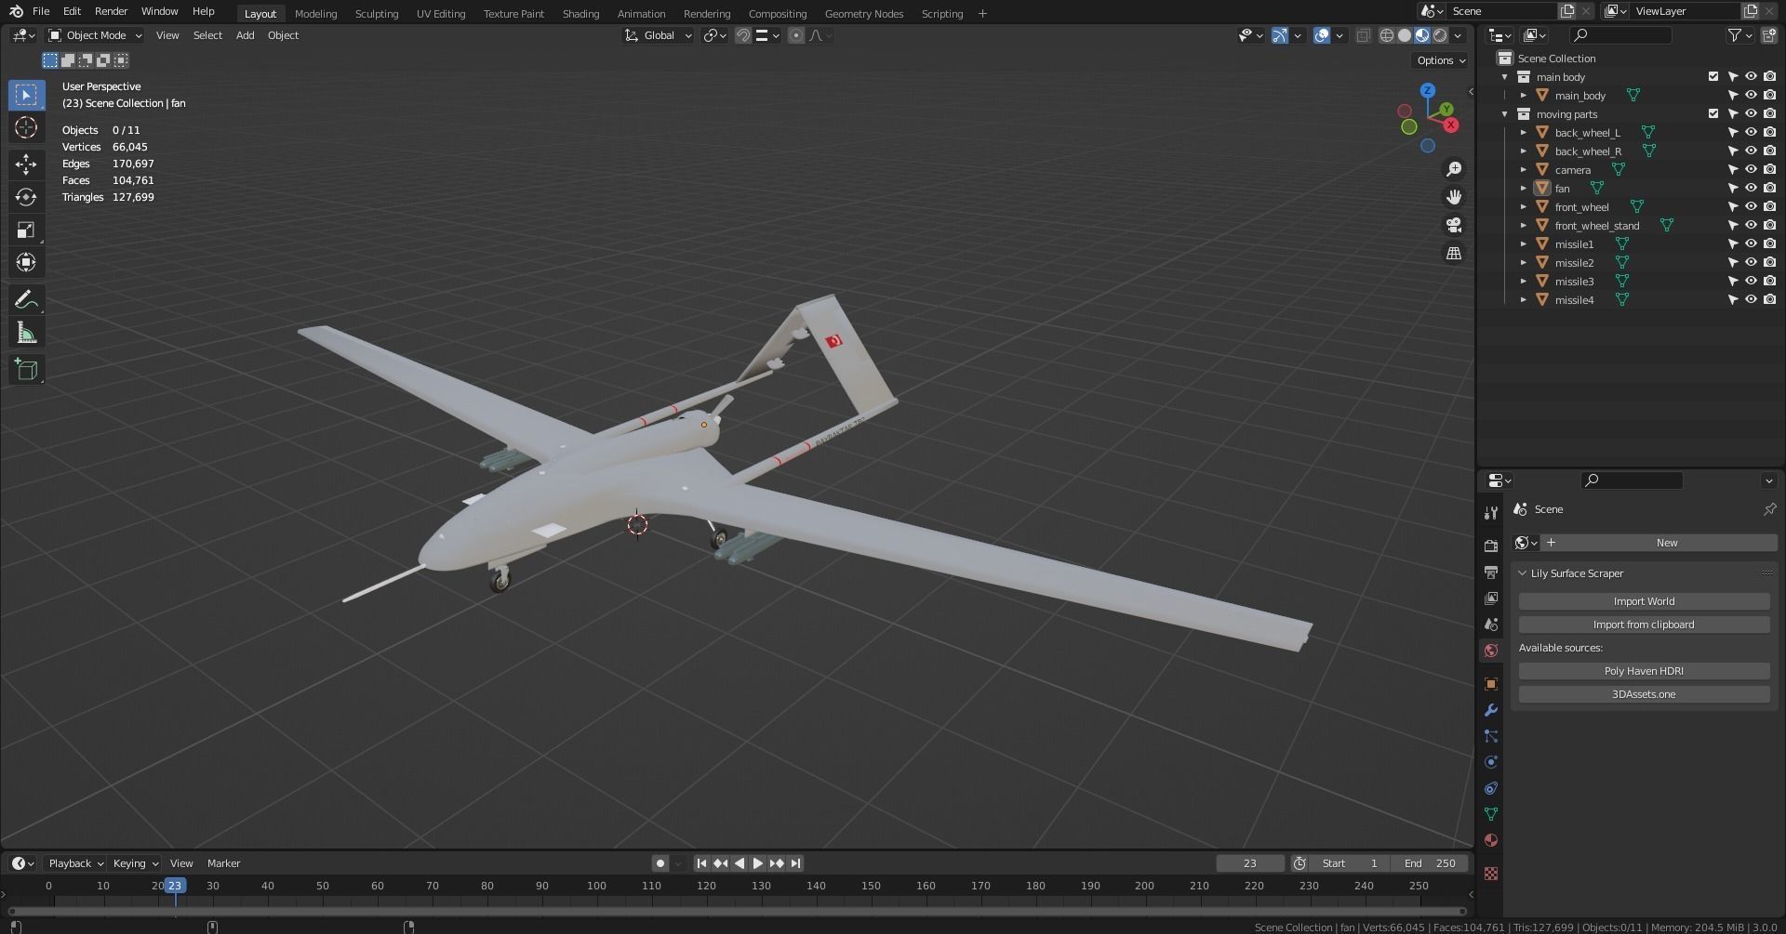Screen dimensions: 1786x934
Task: Toggle selectability of front_wheel
Action: click(1732, 206)
